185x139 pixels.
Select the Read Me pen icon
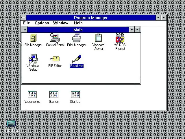77,59
